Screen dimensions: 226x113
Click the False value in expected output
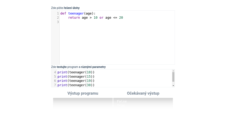point(122,101)
